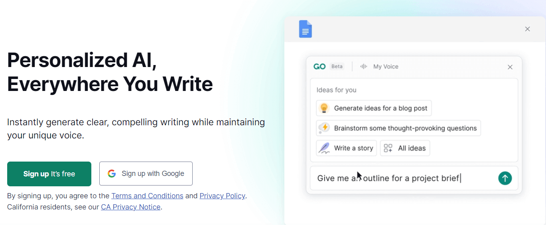The width and height of the screenshot is (546, 225).
Task: Choose Sign up with Google
Action: [x=146, y=174]
